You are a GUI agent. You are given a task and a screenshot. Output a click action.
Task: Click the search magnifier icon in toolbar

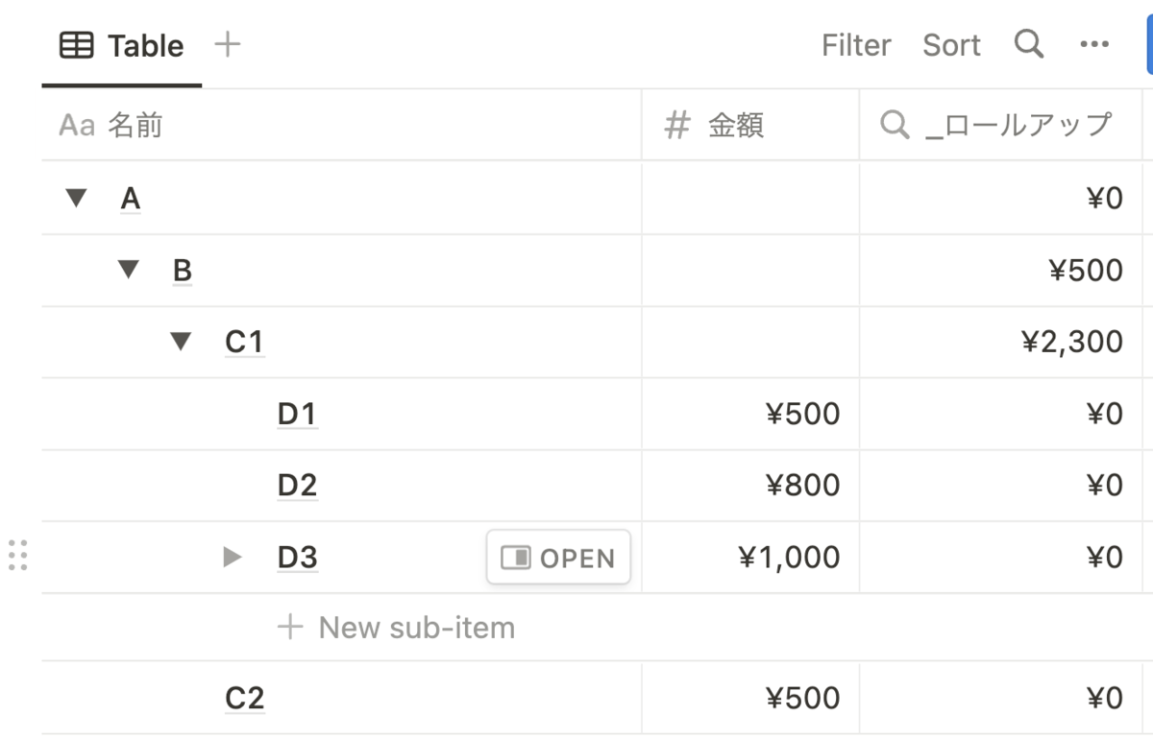click(x=1028, y=44)
